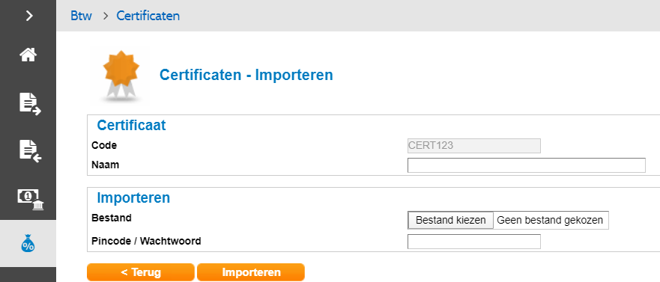Click the Geen bestand gekozen text
The width and height of the screenshot is (660, 282).
(550, 220)
